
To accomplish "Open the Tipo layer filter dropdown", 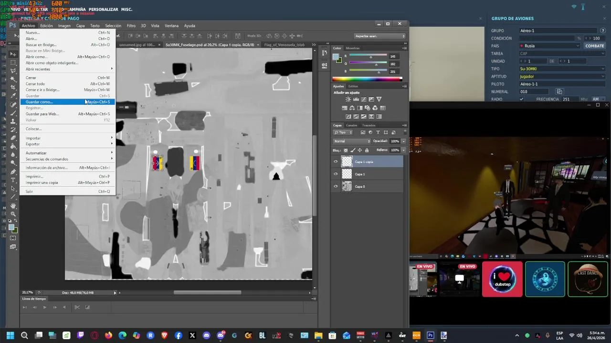I will pyautogui.click(x=343, y=132).
